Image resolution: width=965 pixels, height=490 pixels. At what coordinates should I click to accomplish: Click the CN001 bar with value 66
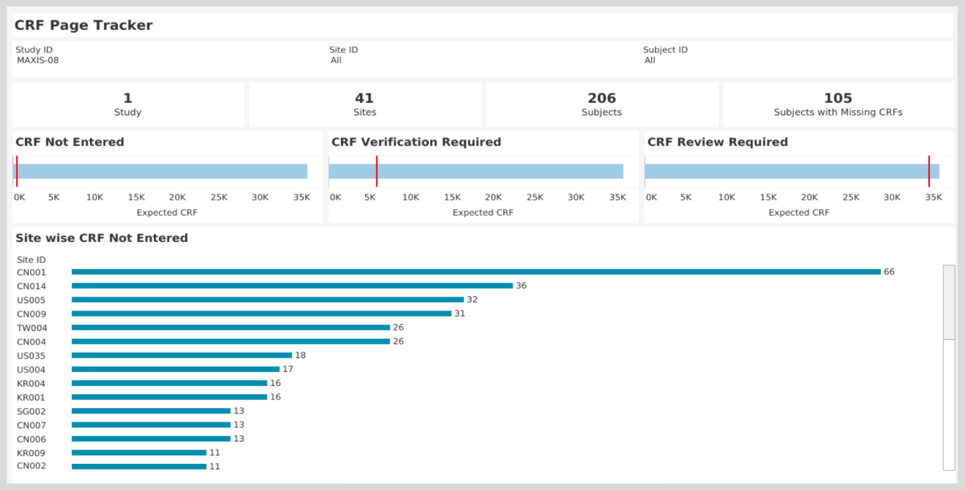[475, 272]
